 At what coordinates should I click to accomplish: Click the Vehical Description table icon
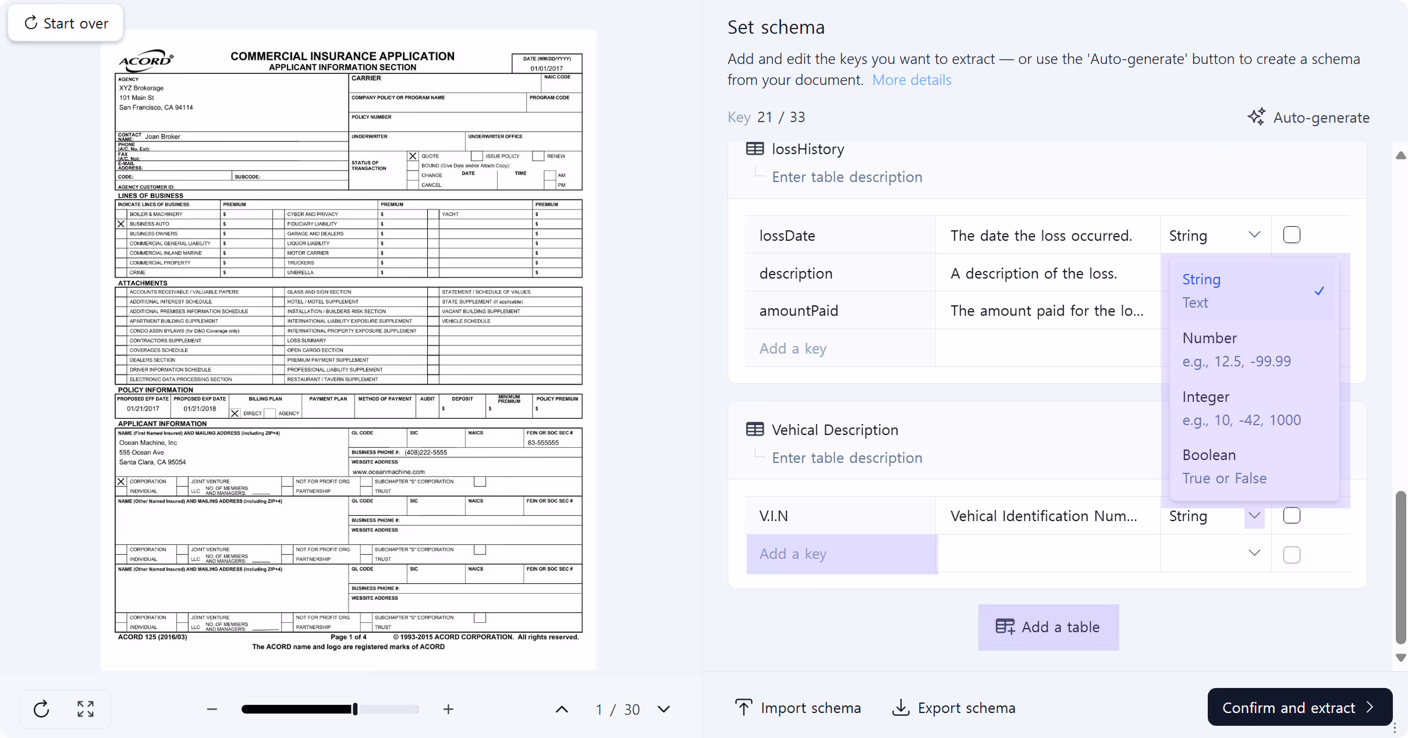tap(754, 429)
